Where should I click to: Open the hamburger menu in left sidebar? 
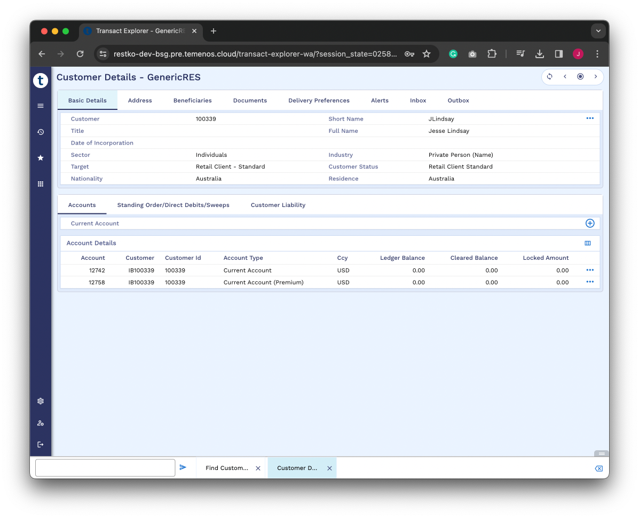(41, 106)
